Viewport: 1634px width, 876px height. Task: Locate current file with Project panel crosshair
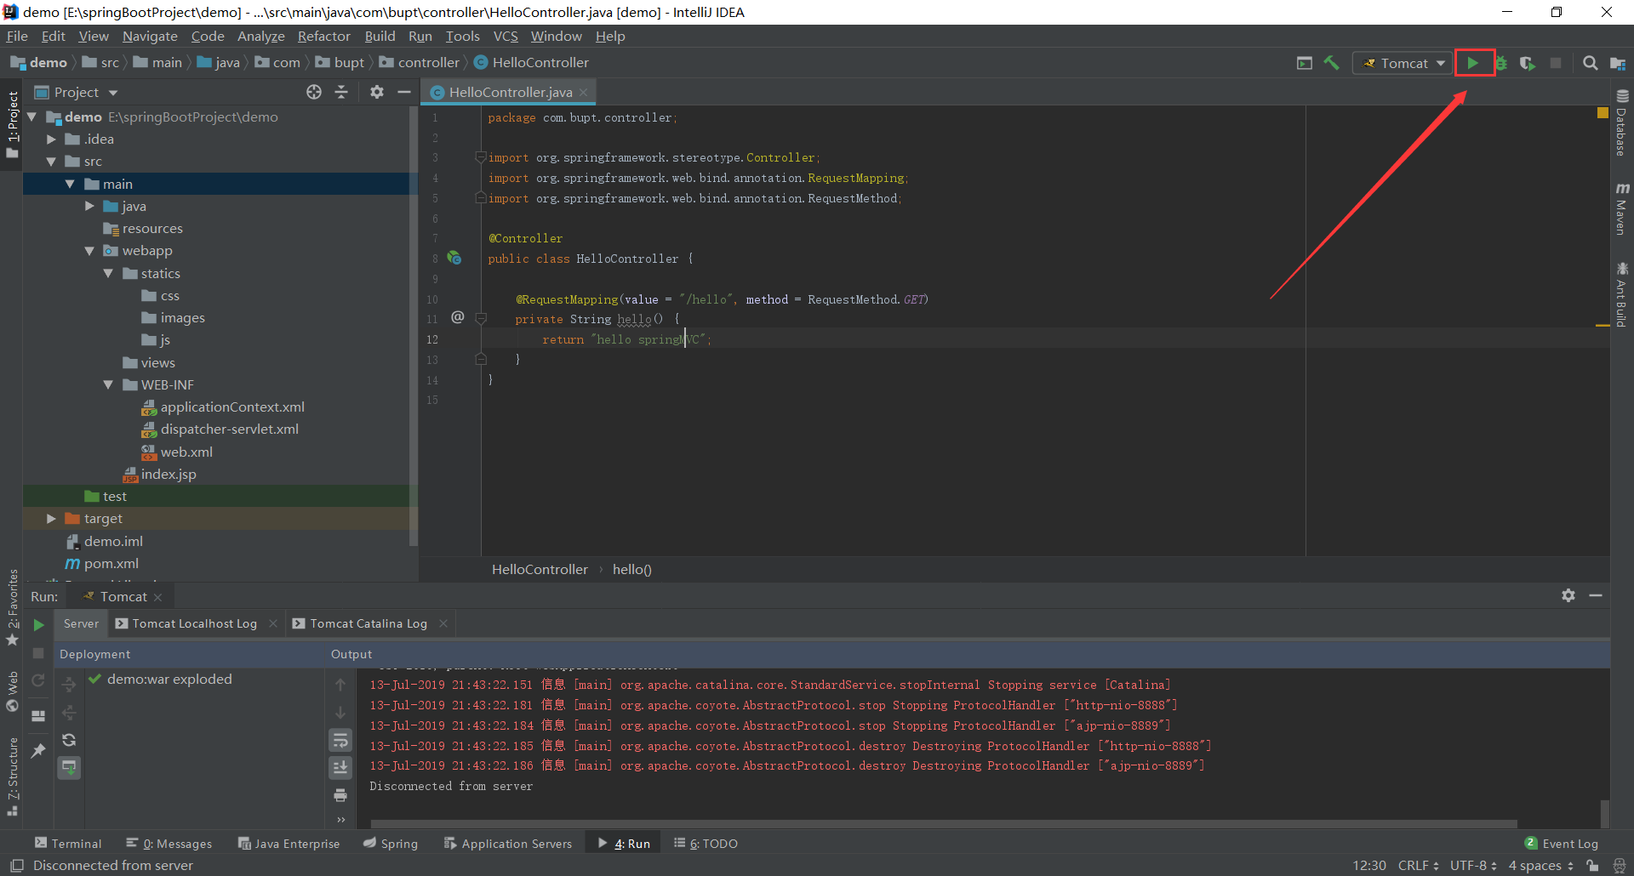coord(314,92)
